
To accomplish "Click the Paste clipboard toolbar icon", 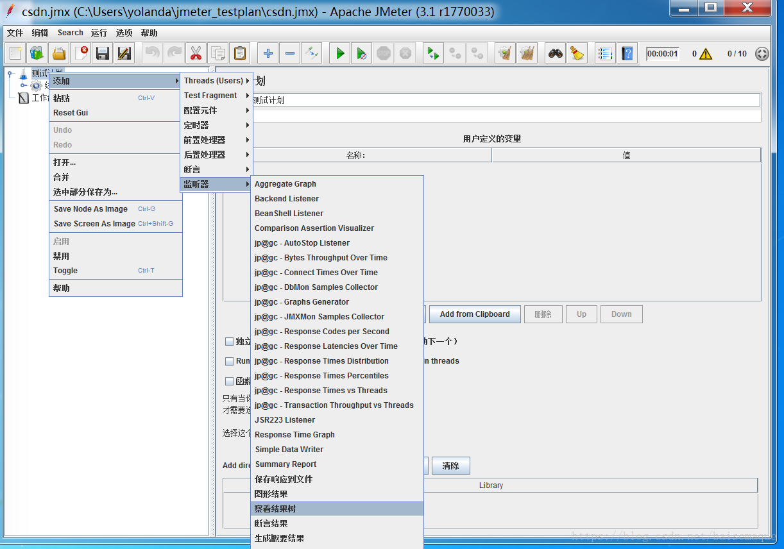I will coord(240,53).
